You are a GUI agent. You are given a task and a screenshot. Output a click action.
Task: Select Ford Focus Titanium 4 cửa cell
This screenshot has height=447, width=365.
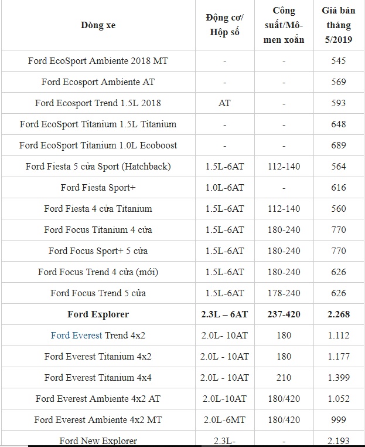98,230
